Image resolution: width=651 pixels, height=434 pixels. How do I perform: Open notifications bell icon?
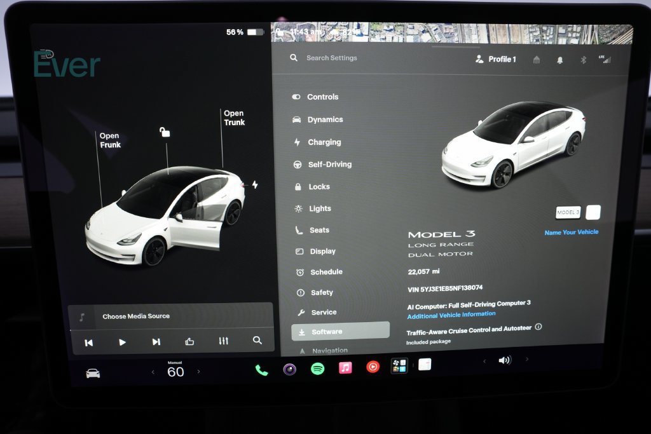[559, 60]
